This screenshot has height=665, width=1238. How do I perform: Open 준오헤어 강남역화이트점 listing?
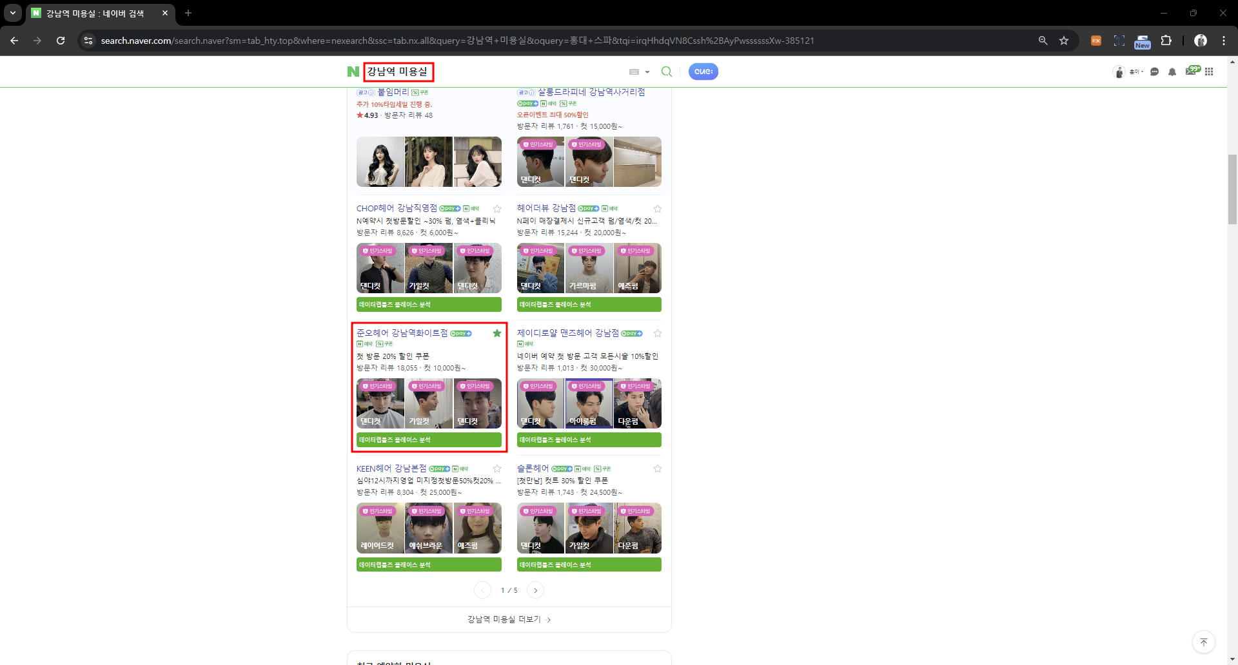402,333
